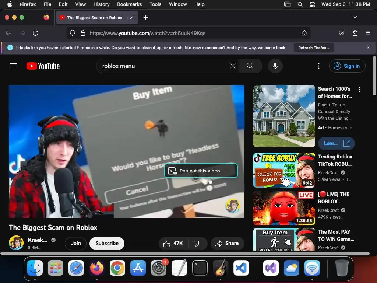The height and width of the screenshot is (283, 377).
Task: Open Finder from the Dock
Action: [35, 268]
